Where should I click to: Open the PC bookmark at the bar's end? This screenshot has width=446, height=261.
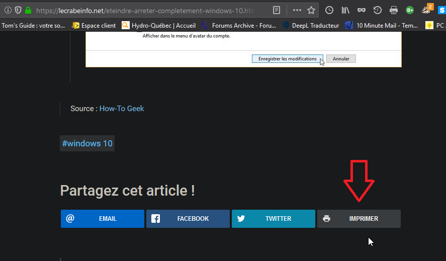point(435,26)
